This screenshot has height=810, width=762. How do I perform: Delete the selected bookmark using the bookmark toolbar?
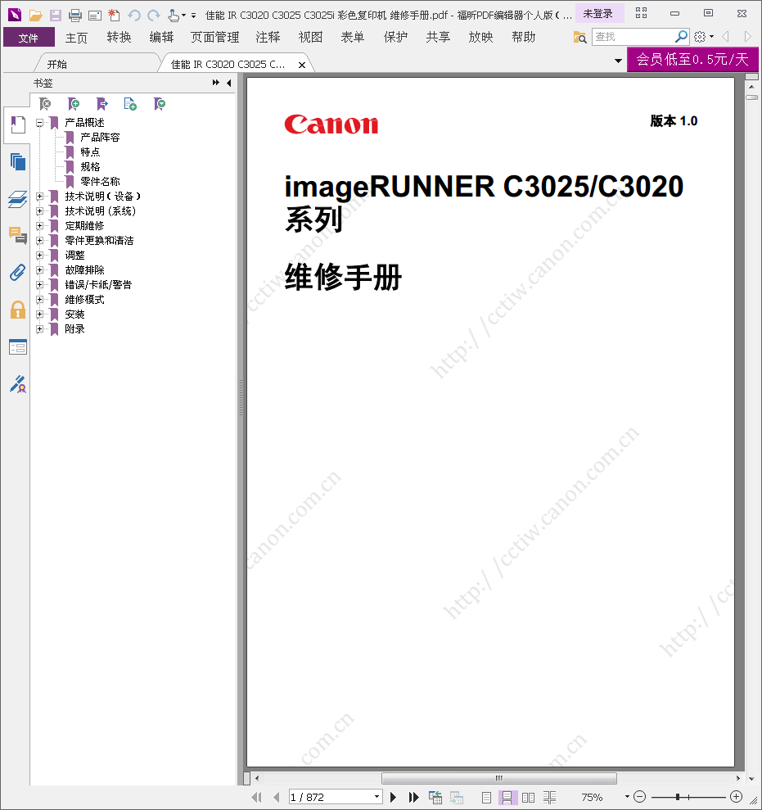click(x=45, y=104)
